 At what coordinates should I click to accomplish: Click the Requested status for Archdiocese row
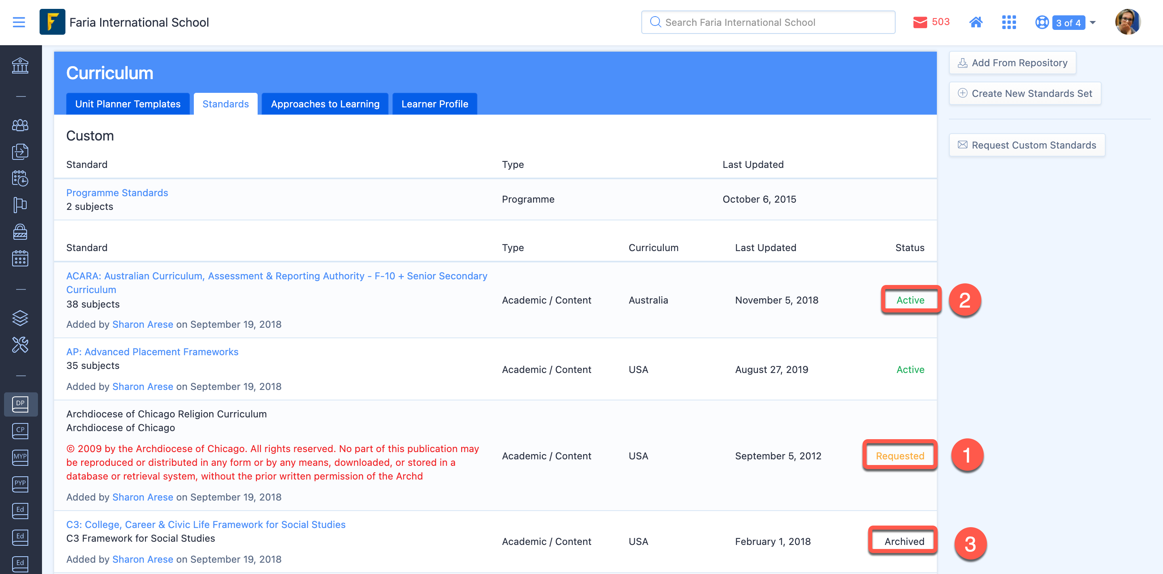pyautogui.click(x=900, y=456)
